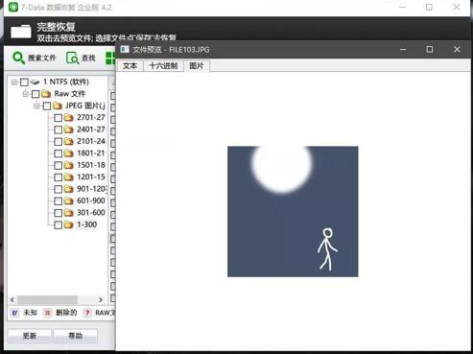Viewport: 473px width, 354px height.
Task: Collapse the JPEG 图片 tree node
Action: click(36, 106)
